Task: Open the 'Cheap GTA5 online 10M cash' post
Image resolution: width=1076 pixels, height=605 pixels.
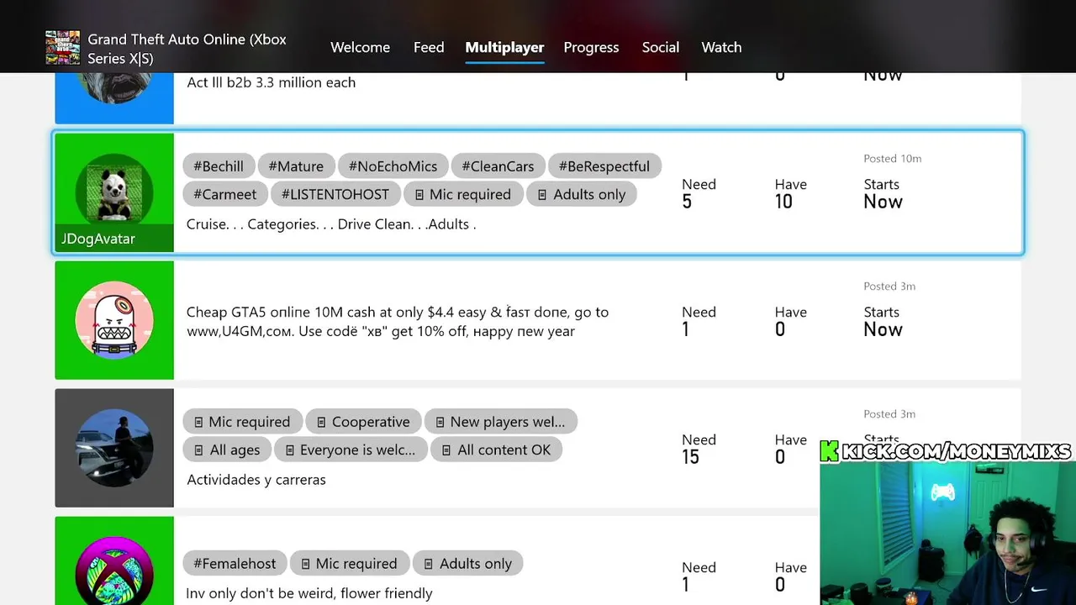Action: [x=538, y=320]
